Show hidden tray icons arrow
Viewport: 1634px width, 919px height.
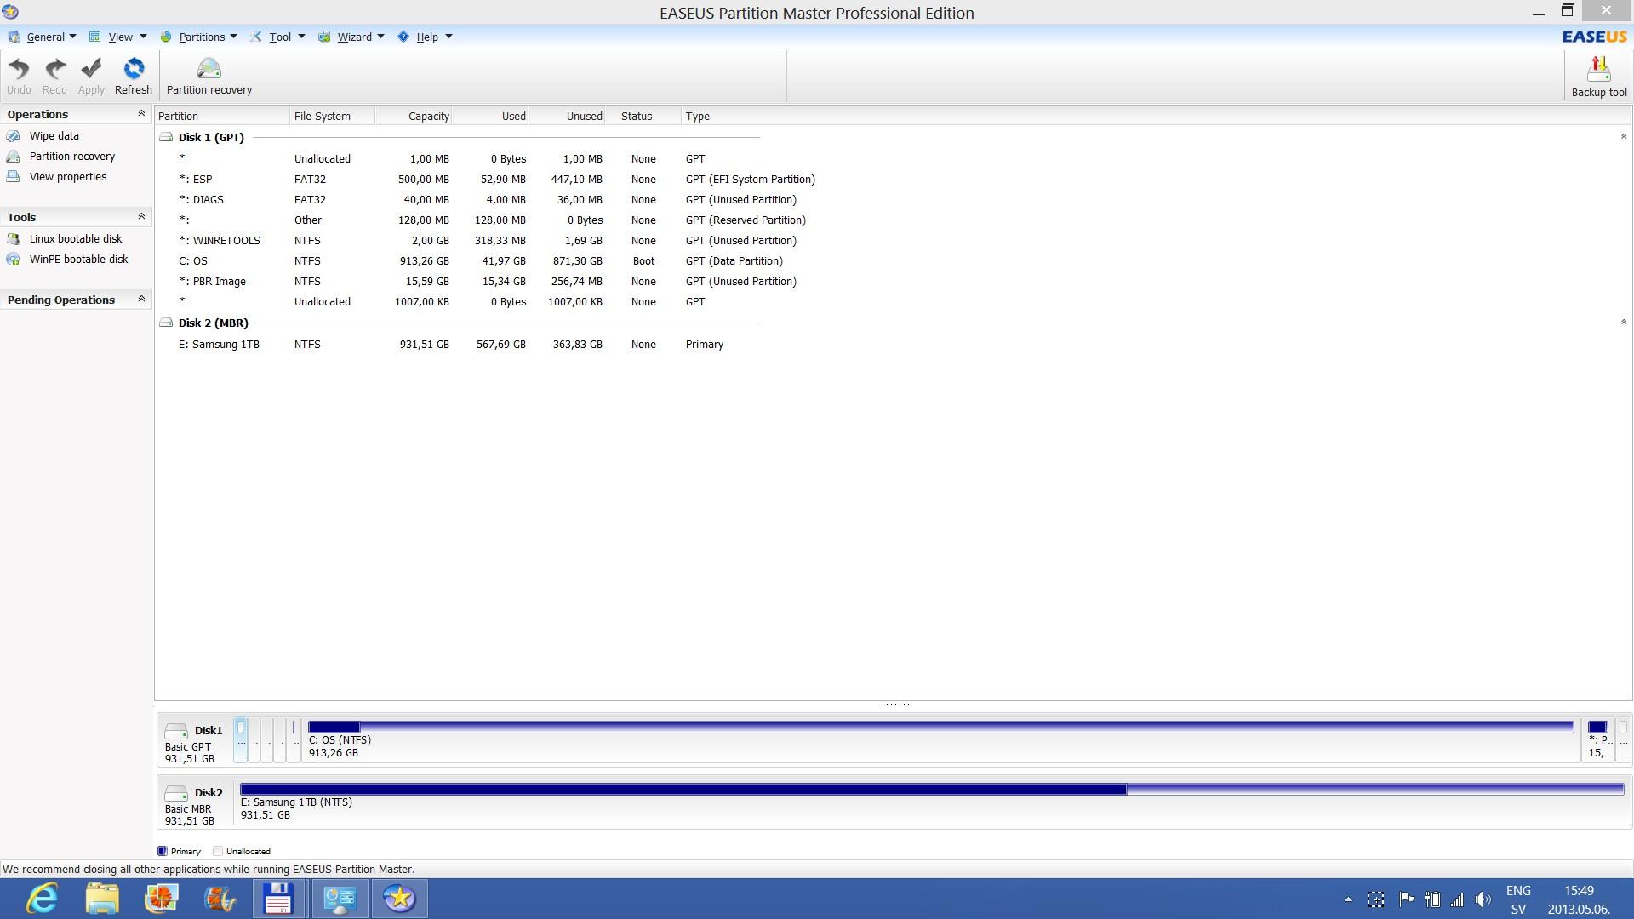1348,899
